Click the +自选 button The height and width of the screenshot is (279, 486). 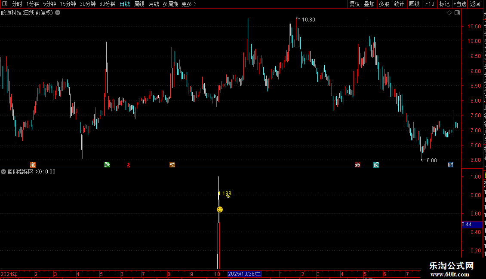[x=460, y=4]
